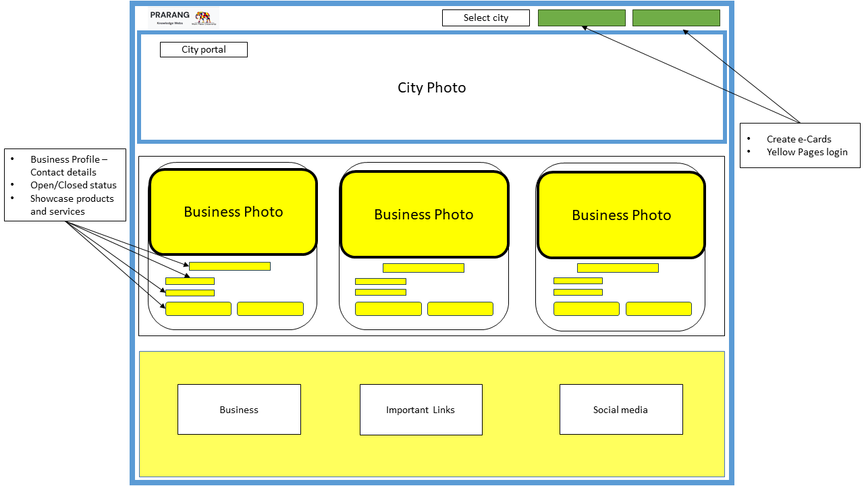Click the yellow contact details bar on third card

[578, 281]
